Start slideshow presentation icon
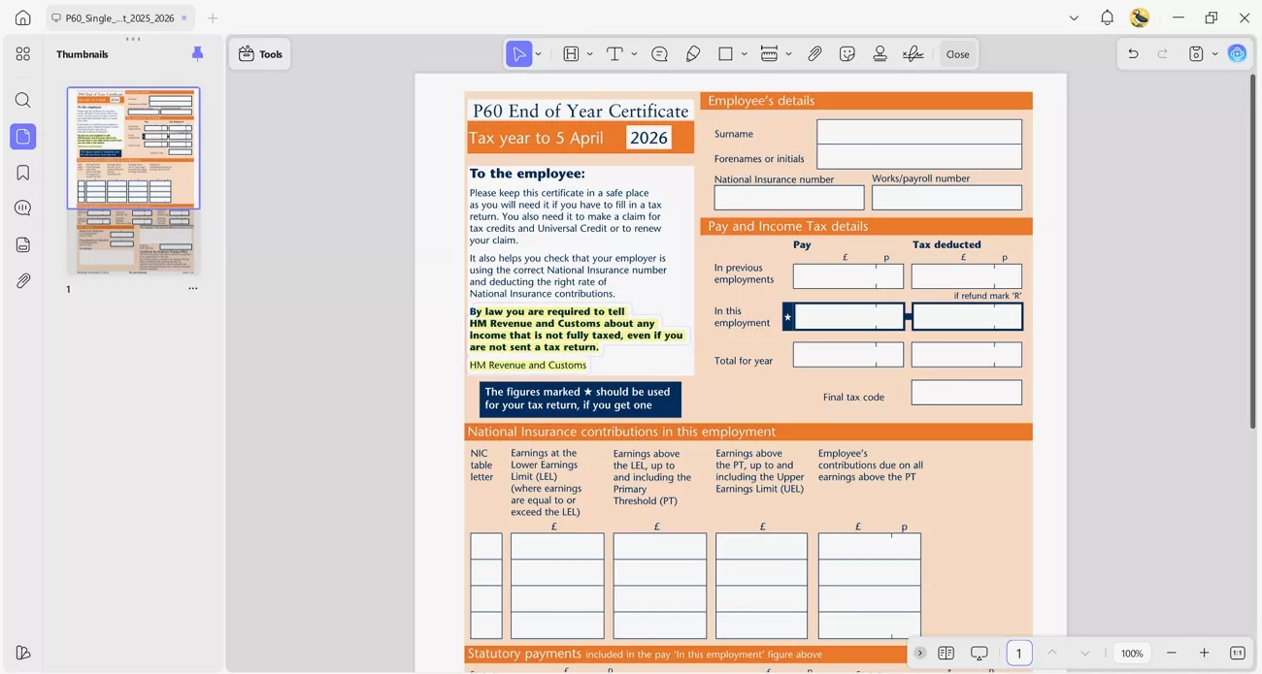The width and height of the screenshot is (1262, 674). coord(980,654)
